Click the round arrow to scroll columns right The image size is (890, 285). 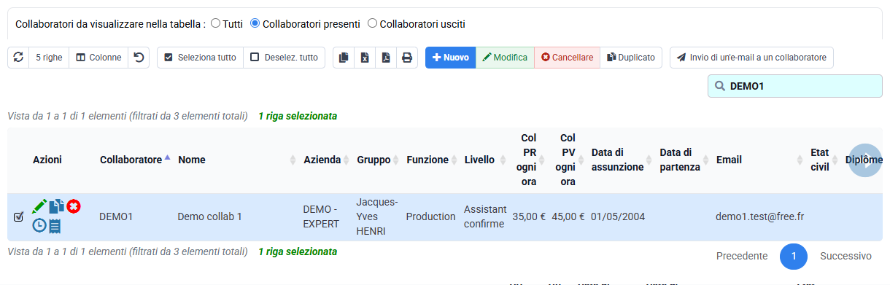point(866,160)
